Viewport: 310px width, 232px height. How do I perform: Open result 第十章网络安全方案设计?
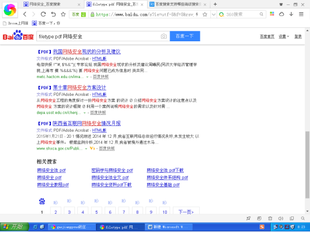(79, 88)
